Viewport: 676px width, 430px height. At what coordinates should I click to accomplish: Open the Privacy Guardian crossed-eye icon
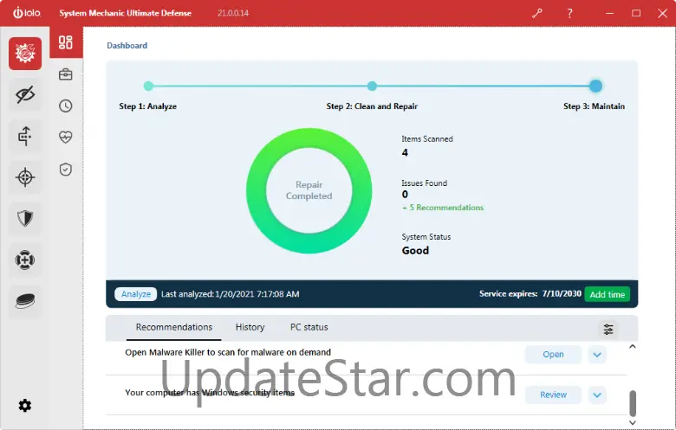point(25,94)
